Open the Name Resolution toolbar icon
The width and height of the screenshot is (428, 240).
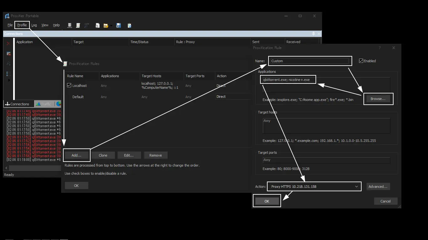[x=87, y=25]
